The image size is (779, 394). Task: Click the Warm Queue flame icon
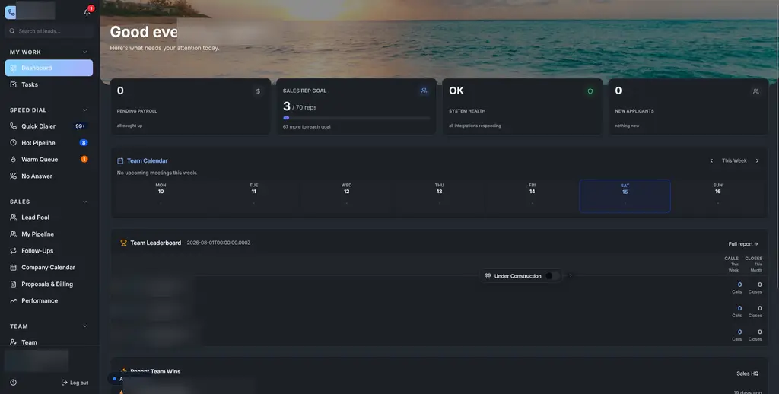coord(14,160)
